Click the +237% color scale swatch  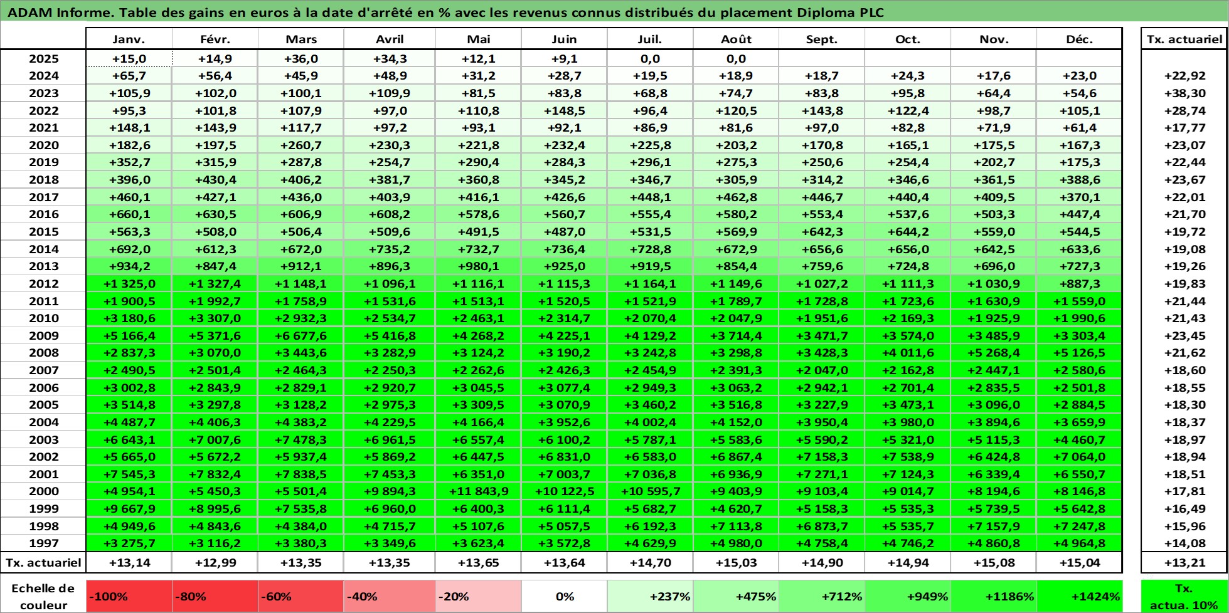click(x=650, y=597)
